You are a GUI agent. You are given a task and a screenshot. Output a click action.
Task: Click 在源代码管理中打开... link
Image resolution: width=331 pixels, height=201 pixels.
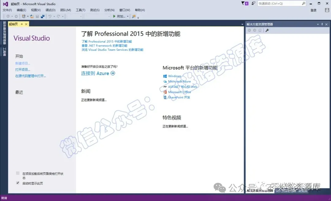pyautogui.click(x=30, y=76)
